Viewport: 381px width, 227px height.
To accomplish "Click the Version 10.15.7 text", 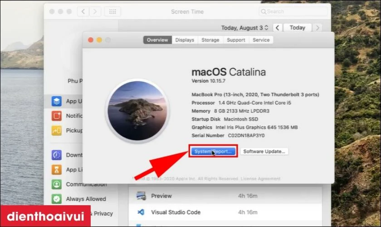I will point(209,81).
